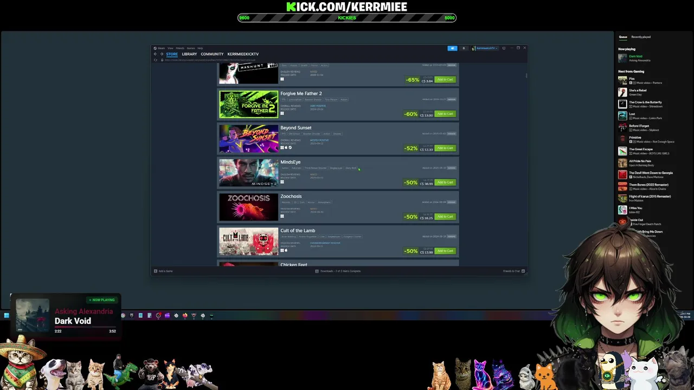This screenshot has height=390, width=694.
Task: Switch to the STORE tab
Action: 172,54
